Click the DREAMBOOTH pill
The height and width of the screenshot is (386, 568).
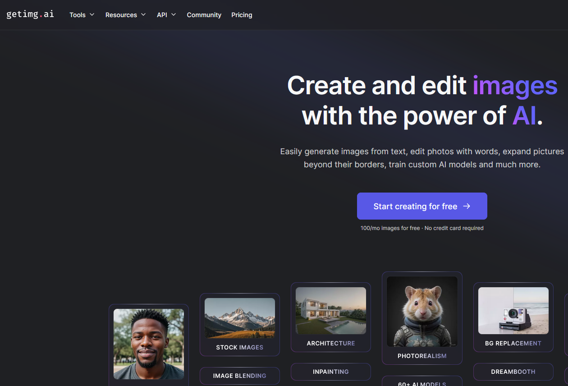[x=513, y=372]
